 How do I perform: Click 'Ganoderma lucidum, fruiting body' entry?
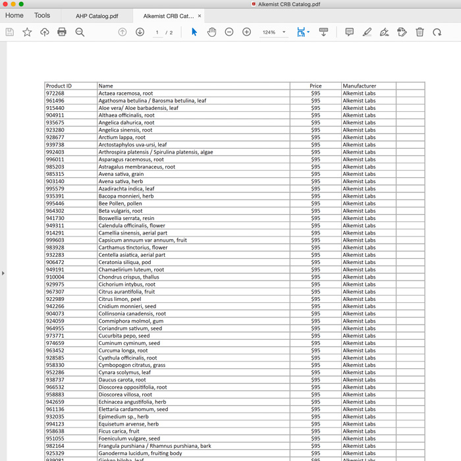coord(140,453)
